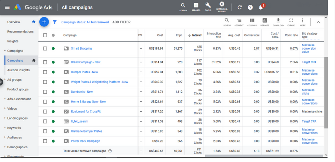Expand the Audiences sidebar section
335x162 pixels.
5,137
